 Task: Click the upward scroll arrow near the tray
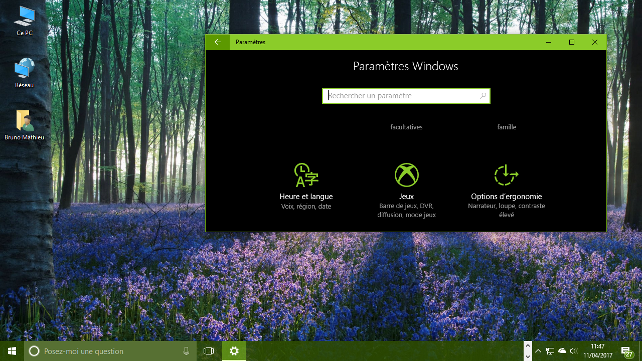coord(527,345)
